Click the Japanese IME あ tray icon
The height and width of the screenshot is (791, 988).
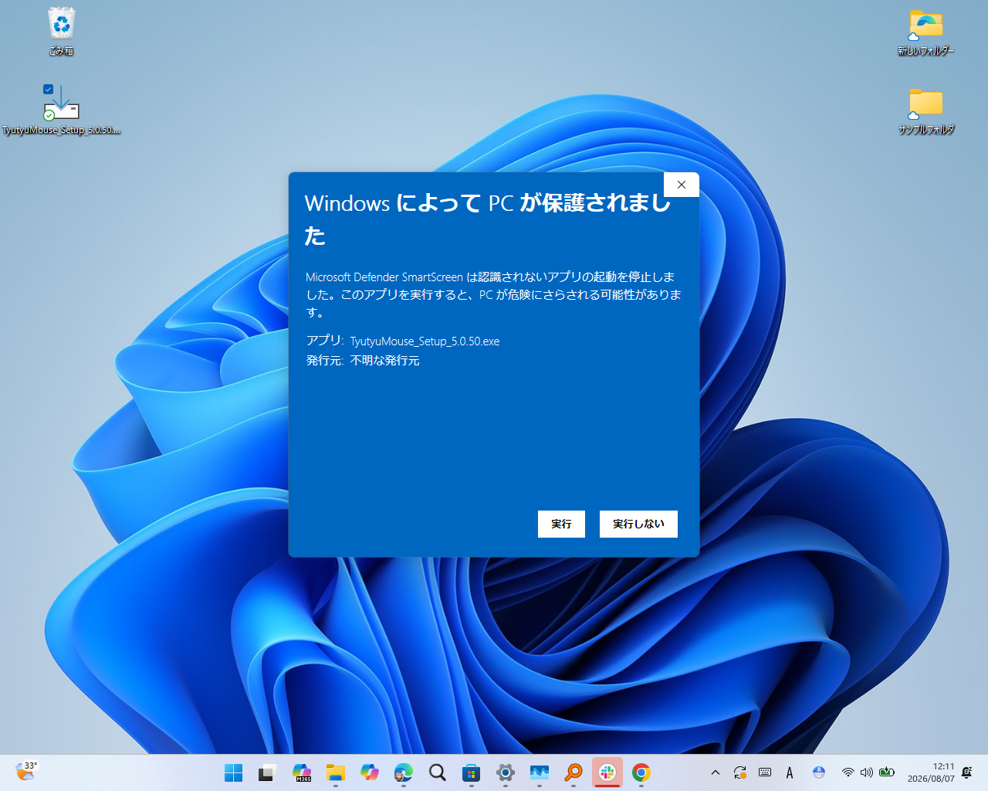point(819,772)
